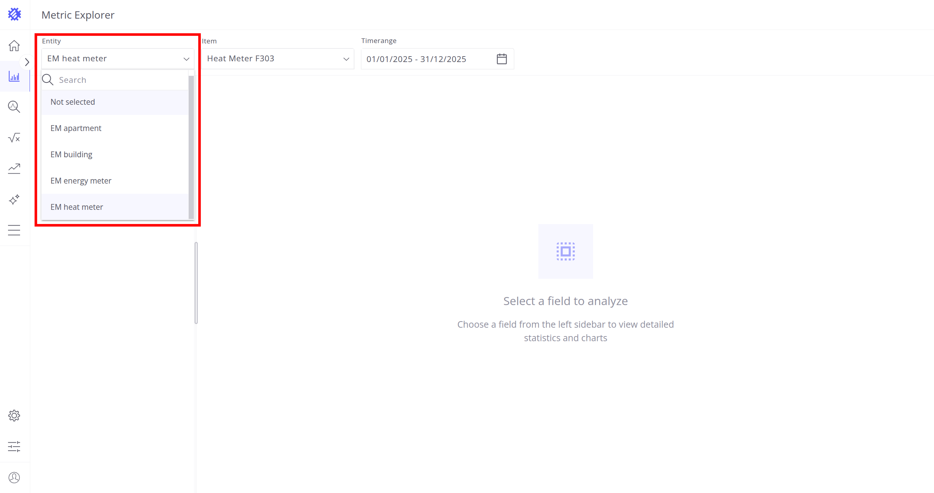This screenshot has height=493, width=934.
Task: Click the app logo icon
Action: [x=15, y=15]
